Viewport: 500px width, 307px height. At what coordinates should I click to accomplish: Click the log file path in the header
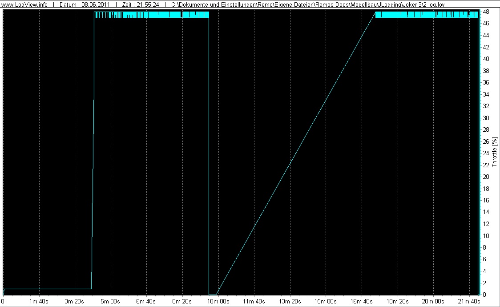point(308,4)
